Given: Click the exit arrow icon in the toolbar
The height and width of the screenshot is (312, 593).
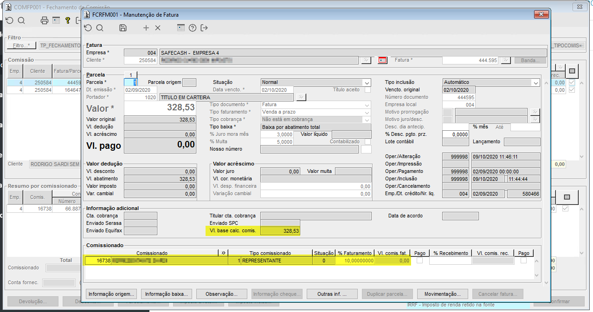Looking at the screenshot, I should point(204,28).
